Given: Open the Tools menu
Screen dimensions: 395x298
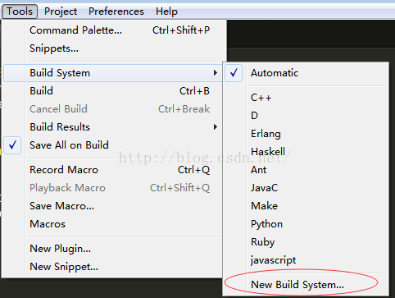Looking at the screenshot, I should tap(20, 11).
